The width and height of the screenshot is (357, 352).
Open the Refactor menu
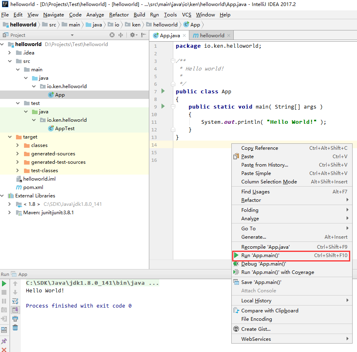[119, 15]
